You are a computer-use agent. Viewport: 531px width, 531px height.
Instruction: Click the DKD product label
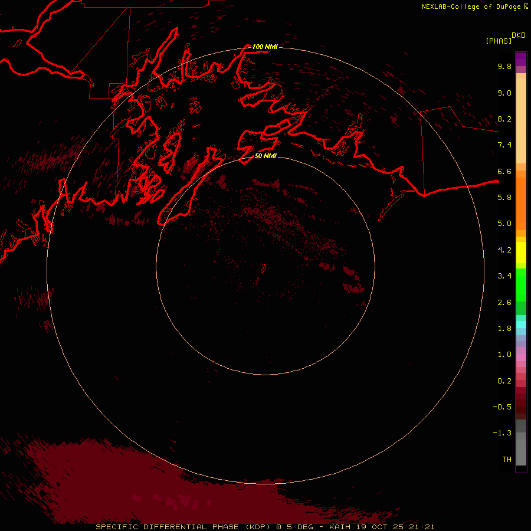(x=519, y=35)
